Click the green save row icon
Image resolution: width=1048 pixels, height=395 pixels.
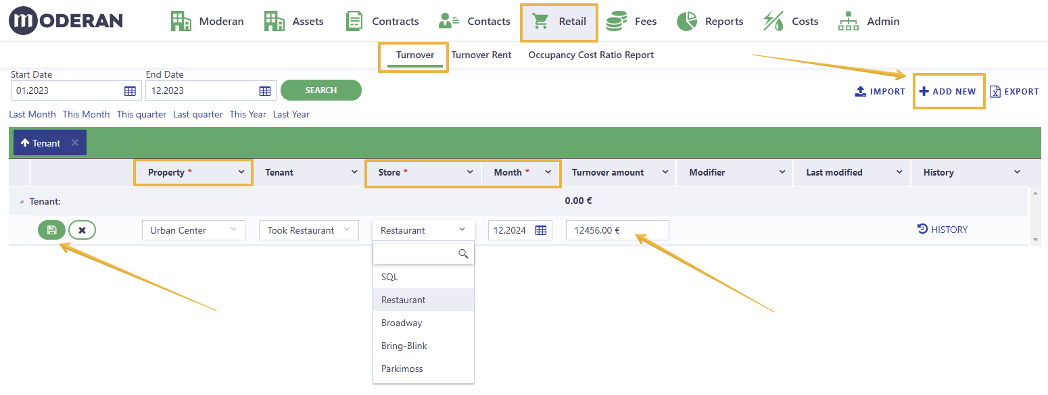pos(51,230)
